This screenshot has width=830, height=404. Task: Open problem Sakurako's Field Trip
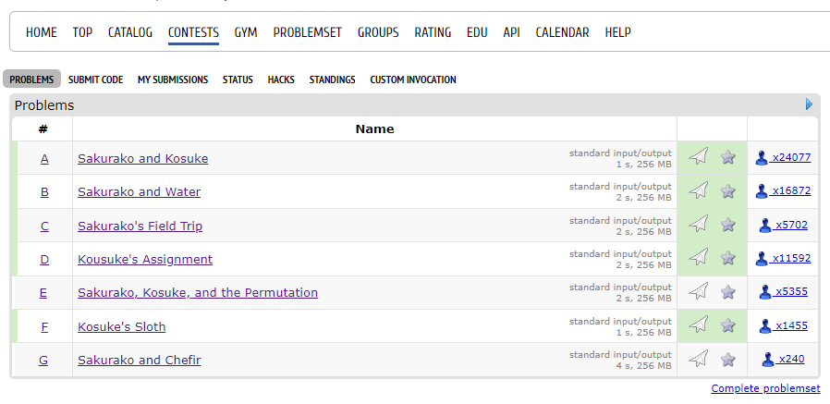[140, 226]
